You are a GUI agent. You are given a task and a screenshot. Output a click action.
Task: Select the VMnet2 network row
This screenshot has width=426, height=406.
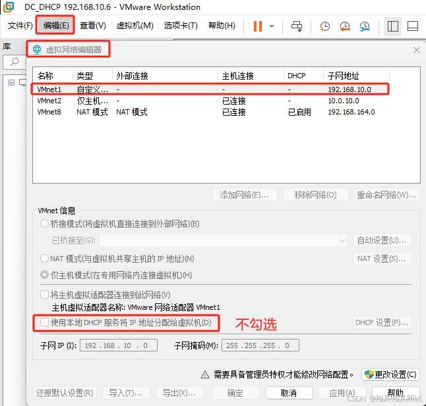coord(210,101)
